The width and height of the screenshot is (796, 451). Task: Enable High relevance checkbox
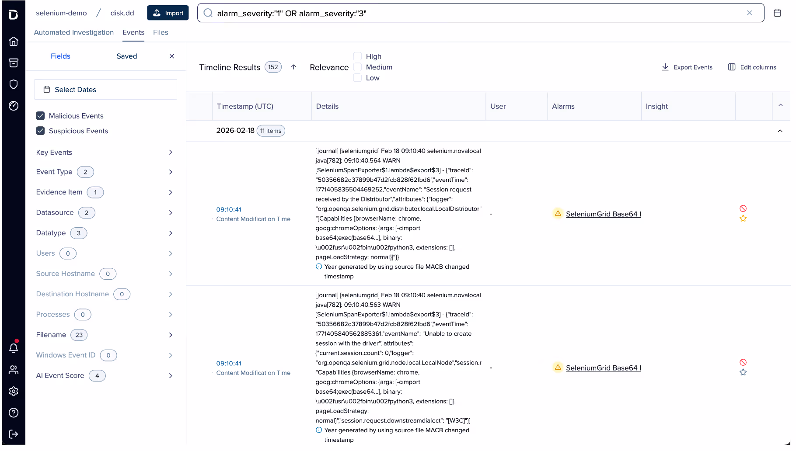click(357, 56)
